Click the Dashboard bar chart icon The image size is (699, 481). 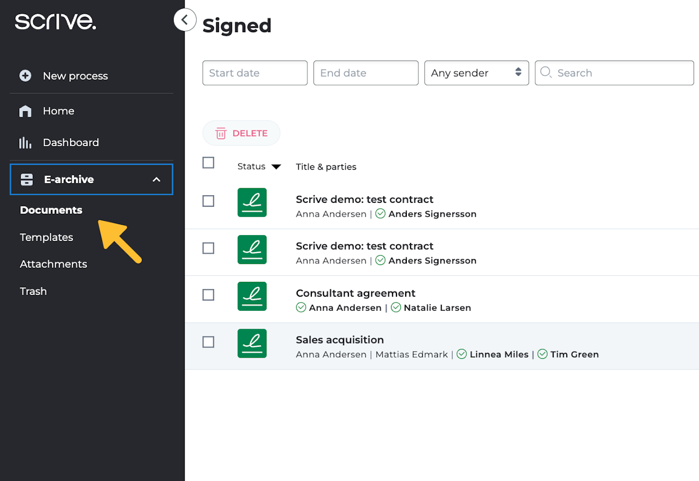pos(25,143)
